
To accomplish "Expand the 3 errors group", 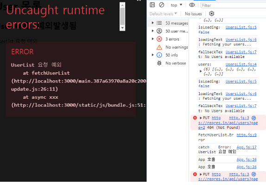I will tap(152, 39).
